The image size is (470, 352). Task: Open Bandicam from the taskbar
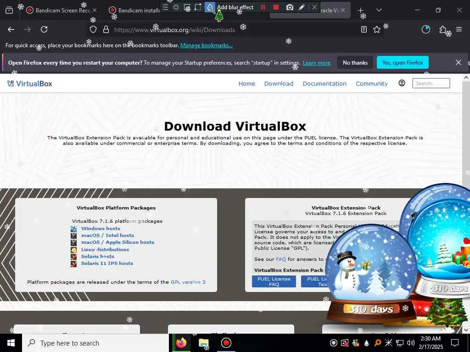tap(226, 343)
